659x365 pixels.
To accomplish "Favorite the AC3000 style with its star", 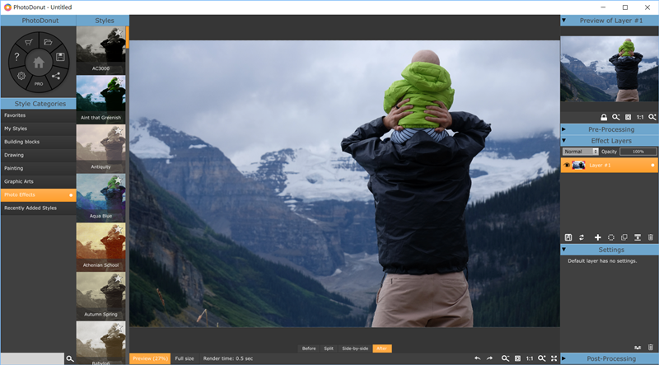I will 119,32.
